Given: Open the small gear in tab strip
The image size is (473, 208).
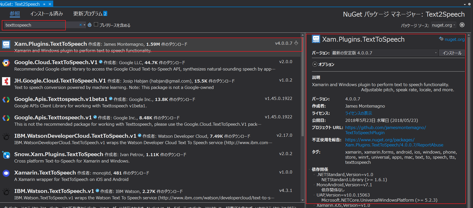Looking at the screenshot, I should click(469, 4).
